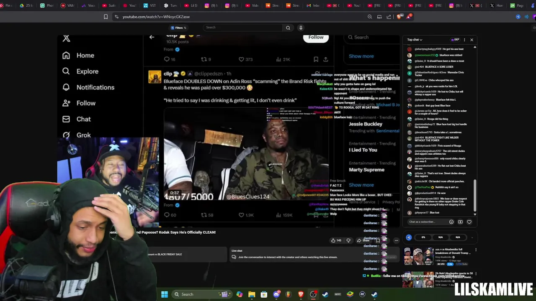
Task: Click the live chat scrollbar
Action: pyautogui.click(x=475, y=196)
